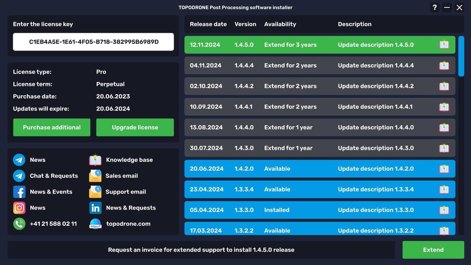Click the Support email envelope icon
The height and width of the screenshot is (265, 471).
click(95, 192)
